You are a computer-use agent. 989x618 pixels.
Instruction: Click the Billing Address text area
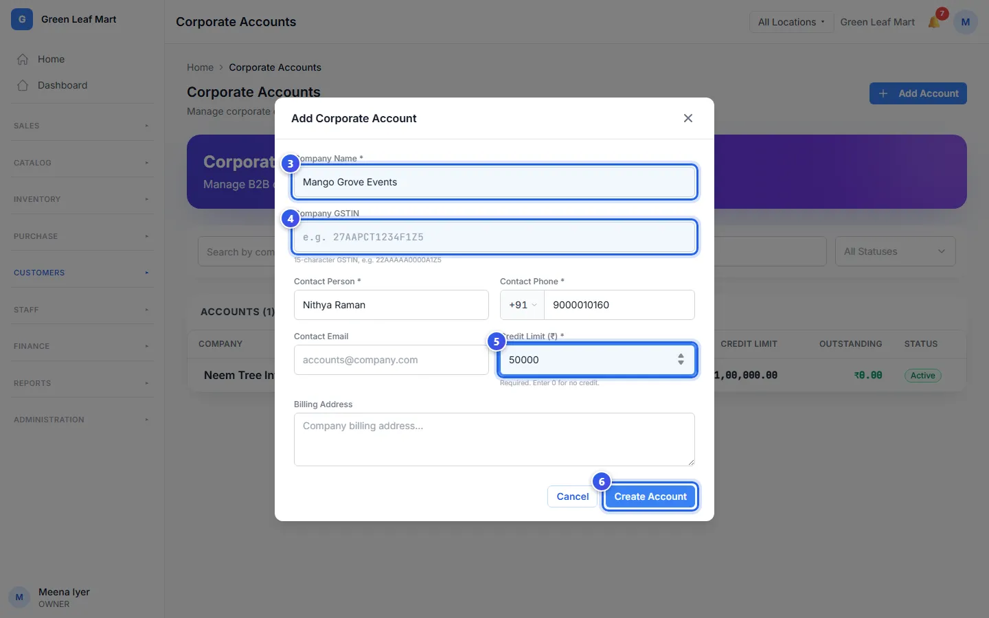(x=494, y=439)
